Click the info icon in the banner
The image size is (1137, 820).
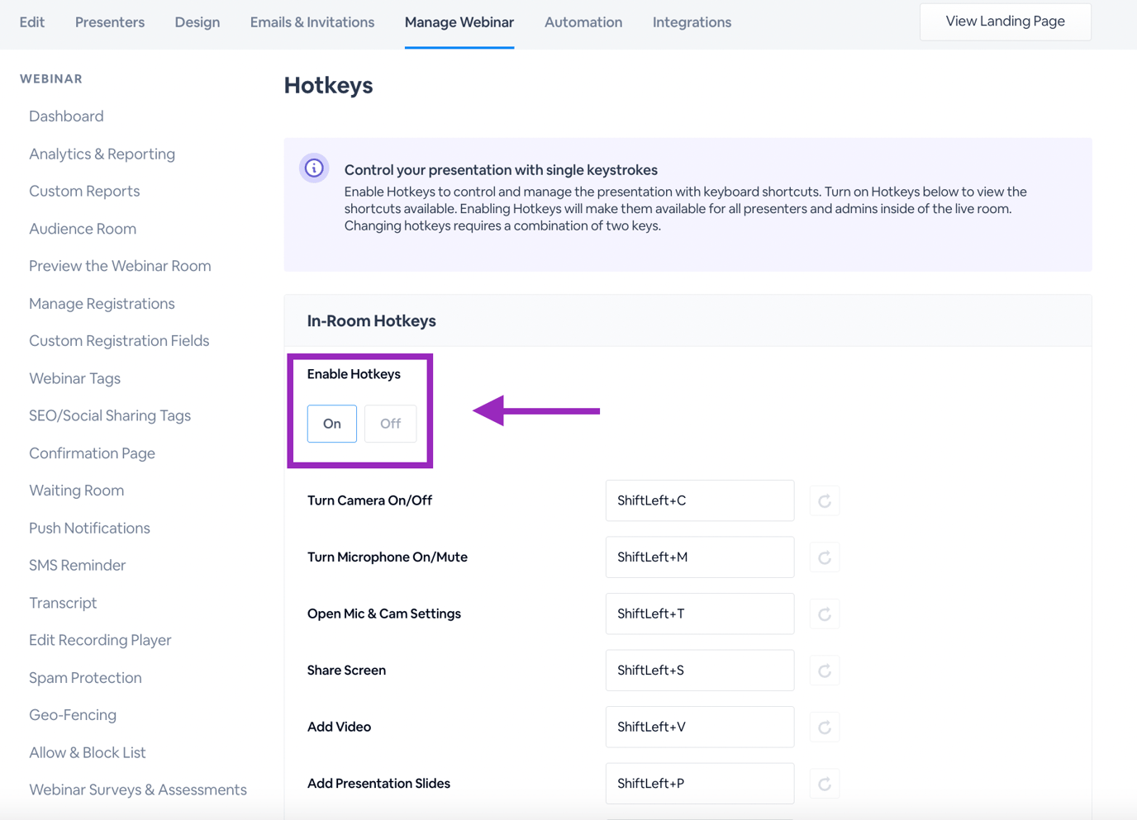(x=314, y=168)
